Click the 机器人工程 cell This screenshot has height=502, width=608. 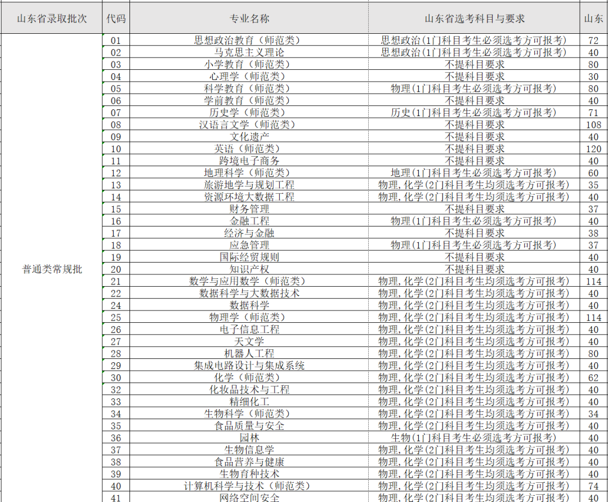249,353
